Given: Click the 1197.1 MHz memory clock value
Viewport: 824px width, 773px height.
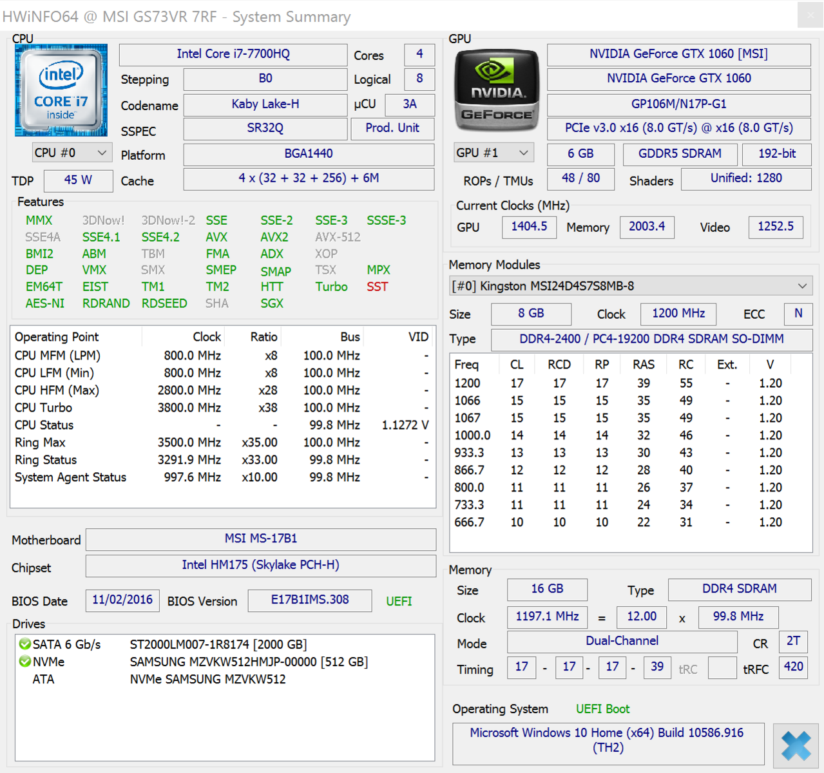Looking at the screenshot, I should (547, 617).
